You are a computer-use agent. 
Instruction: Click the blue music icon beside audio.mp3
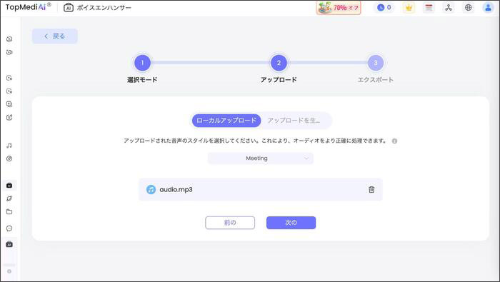tap(151, 190)
